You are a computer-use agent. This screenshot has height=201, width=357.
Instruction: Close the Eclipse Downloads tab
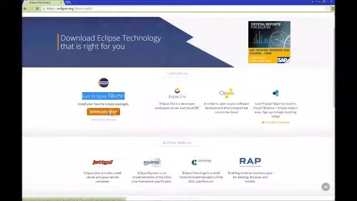[61, 2]
